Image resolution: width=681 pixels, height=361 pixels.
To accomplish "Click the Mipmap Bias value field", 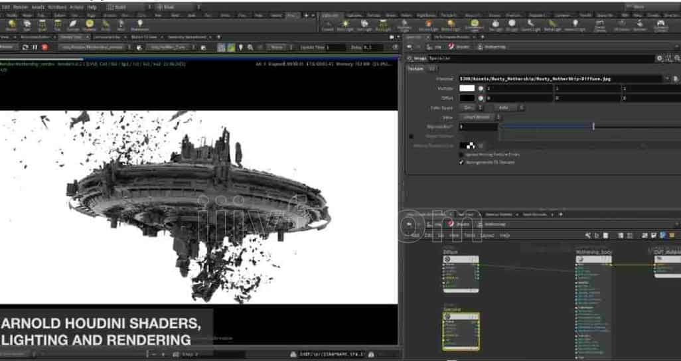I will point(478,126).
